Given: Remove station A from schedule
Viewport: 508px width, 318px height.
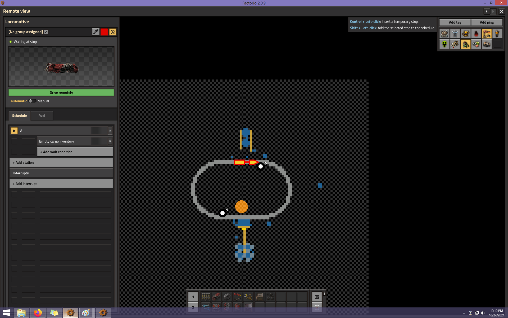Looking at the screenshot, I should tap(110, 131).
